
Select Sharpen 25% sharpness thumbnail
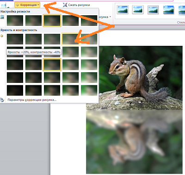[70, 20]
